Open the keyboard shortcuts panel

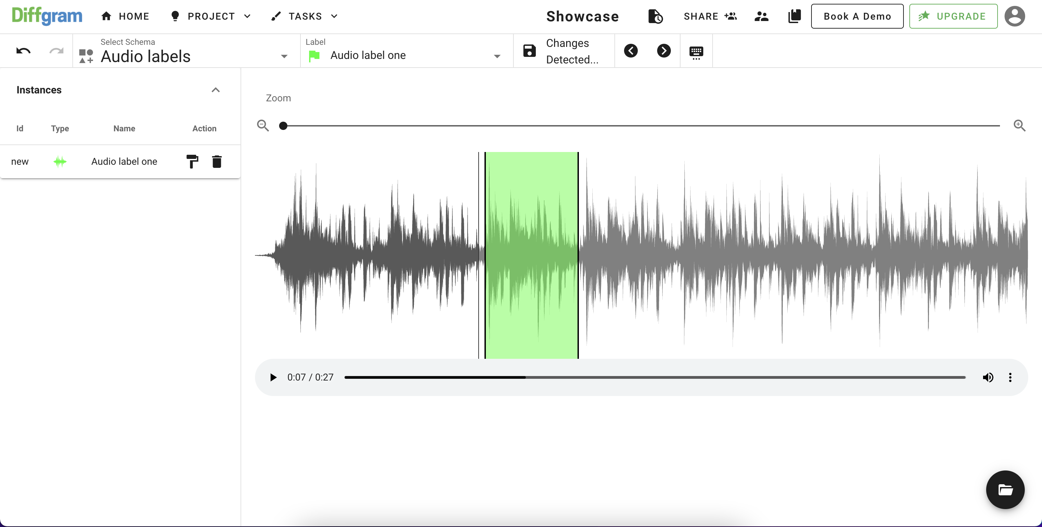[x=696, y=51]
